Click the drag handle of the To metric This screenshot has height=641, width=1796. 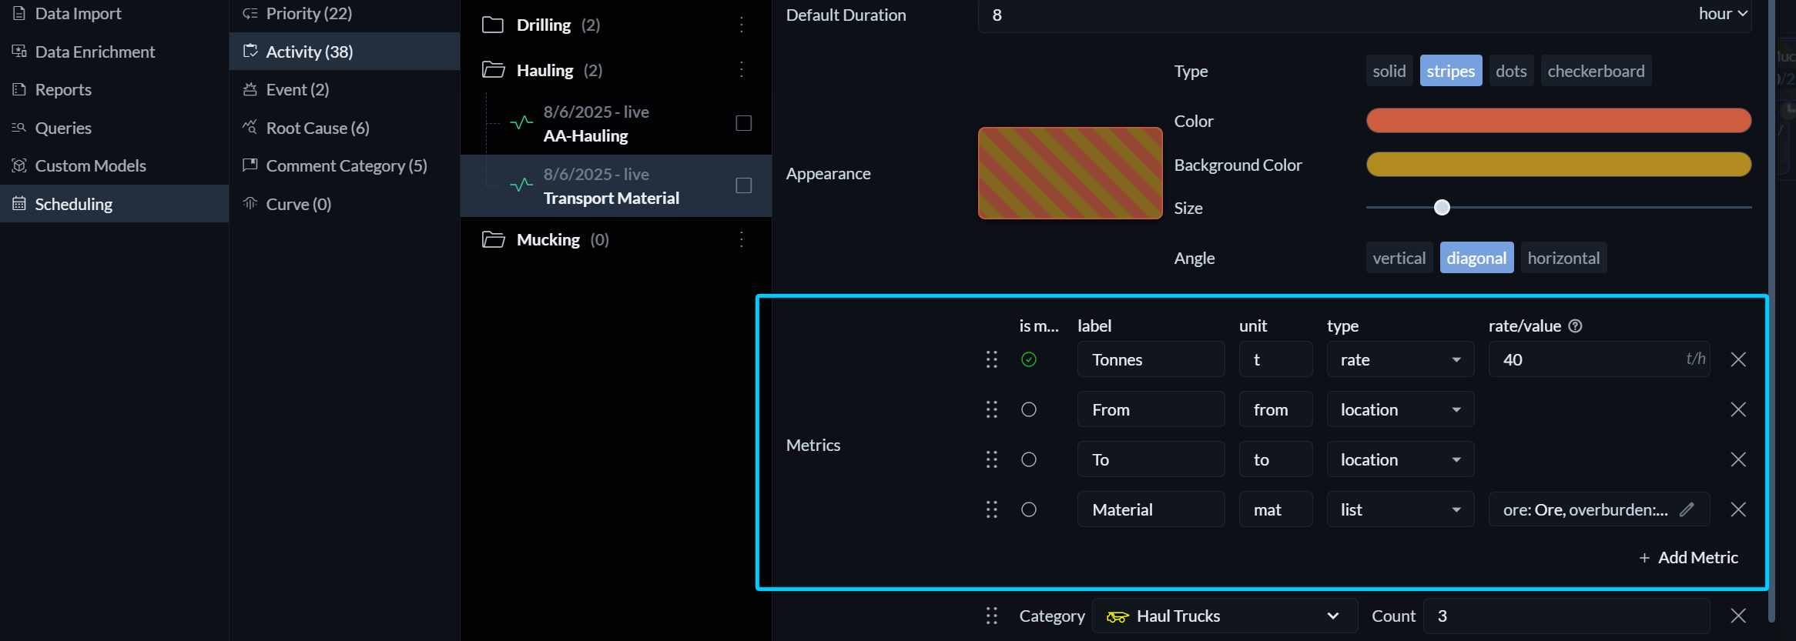coord(992,459)
